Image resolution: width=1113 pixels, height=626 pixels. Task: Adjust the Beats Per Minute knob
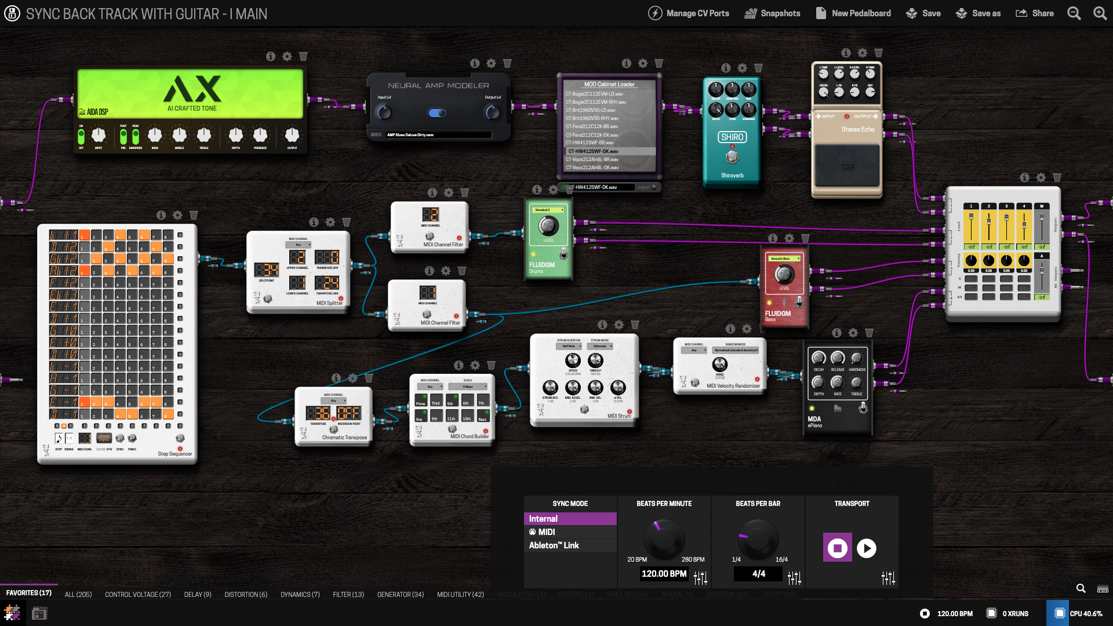click(x=664, y=537)
